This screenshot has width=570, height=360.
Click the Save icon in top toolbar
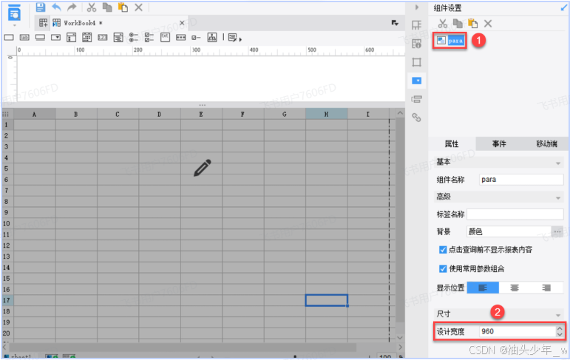(x=41, y=7)
